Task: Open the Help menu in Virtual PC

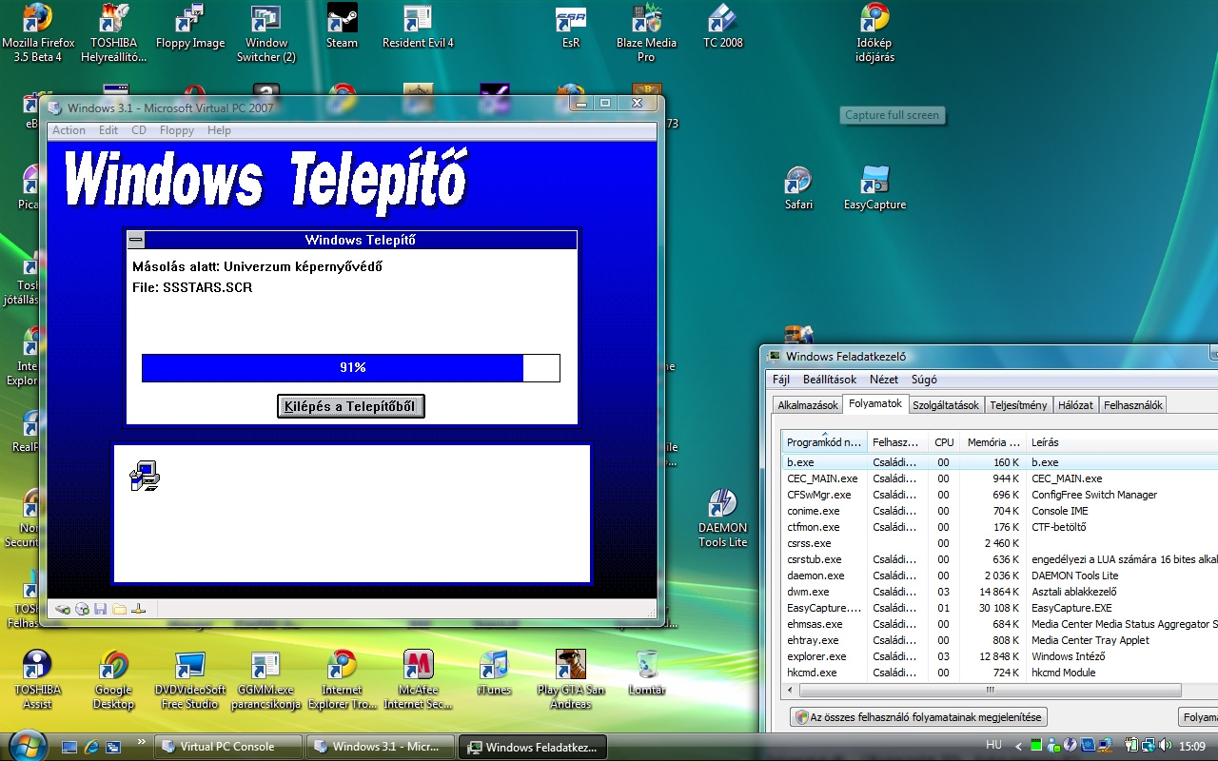Action: click(219, 130)
